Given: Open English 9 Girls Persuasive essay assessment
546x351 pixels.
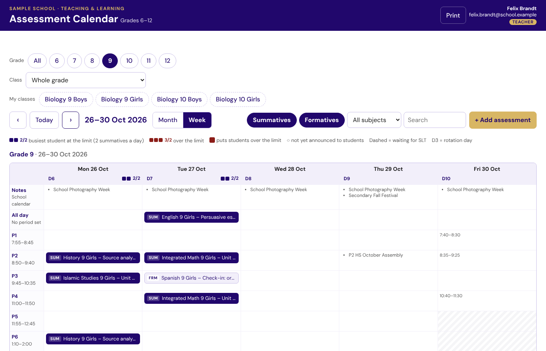Looking at the screenshot, I should [191, 217].
